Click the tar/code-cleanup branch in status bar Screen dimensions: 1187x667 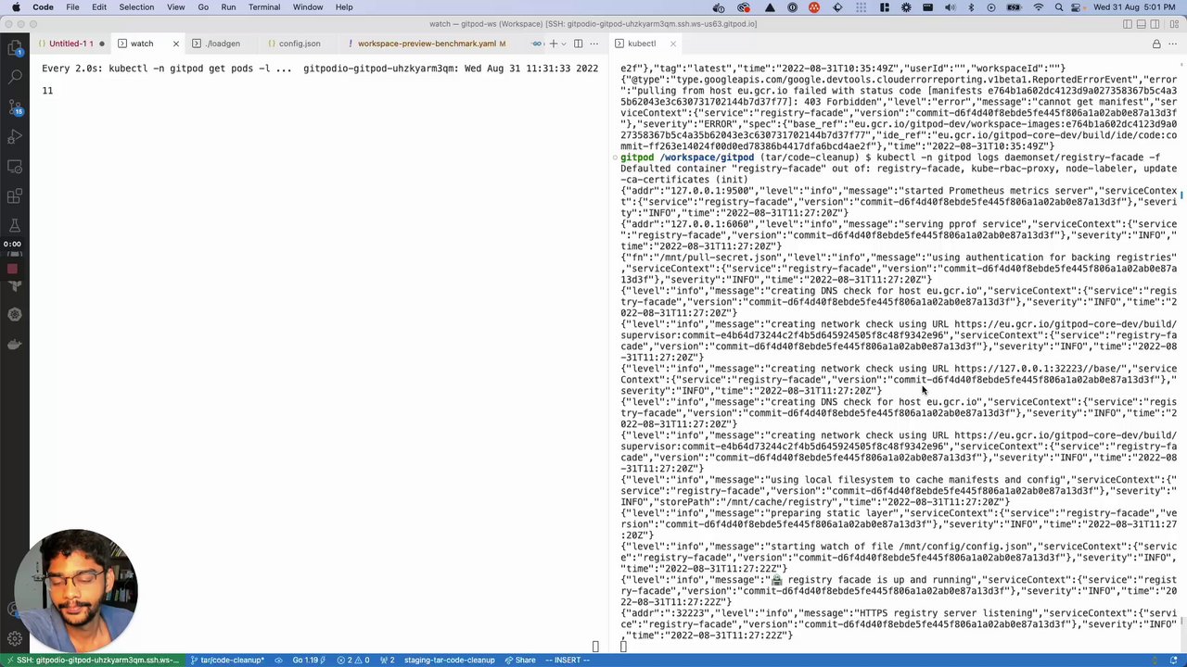pos(228,661)
